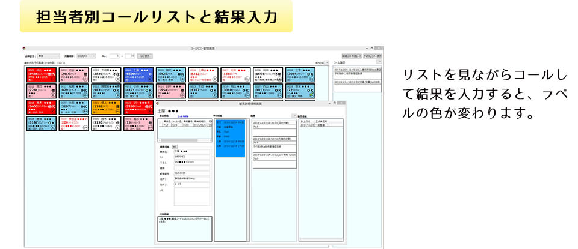This screenshot has height=249, width=578.
Task: Click the circle icon on card 1357
Action: pyautogui.click(x=214, y=95)
